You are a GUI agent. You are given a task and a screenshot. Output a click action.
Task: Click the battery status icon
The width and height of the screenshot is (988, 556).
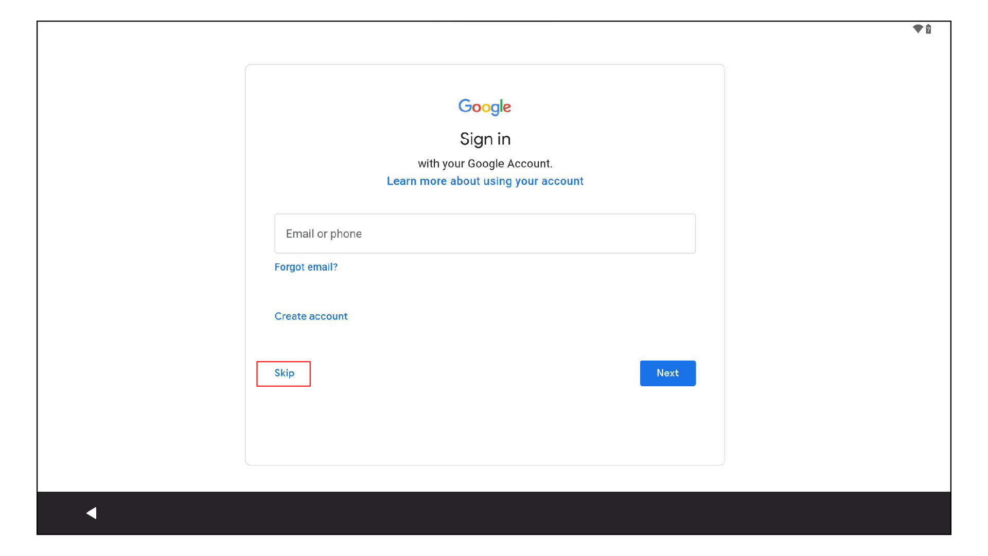click(928, 29)
